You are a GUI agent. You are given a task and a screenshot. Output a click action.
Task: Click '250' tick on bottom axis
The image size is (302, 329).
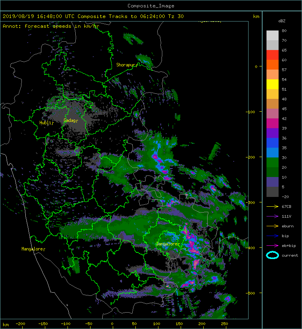(x=224, y=324)
